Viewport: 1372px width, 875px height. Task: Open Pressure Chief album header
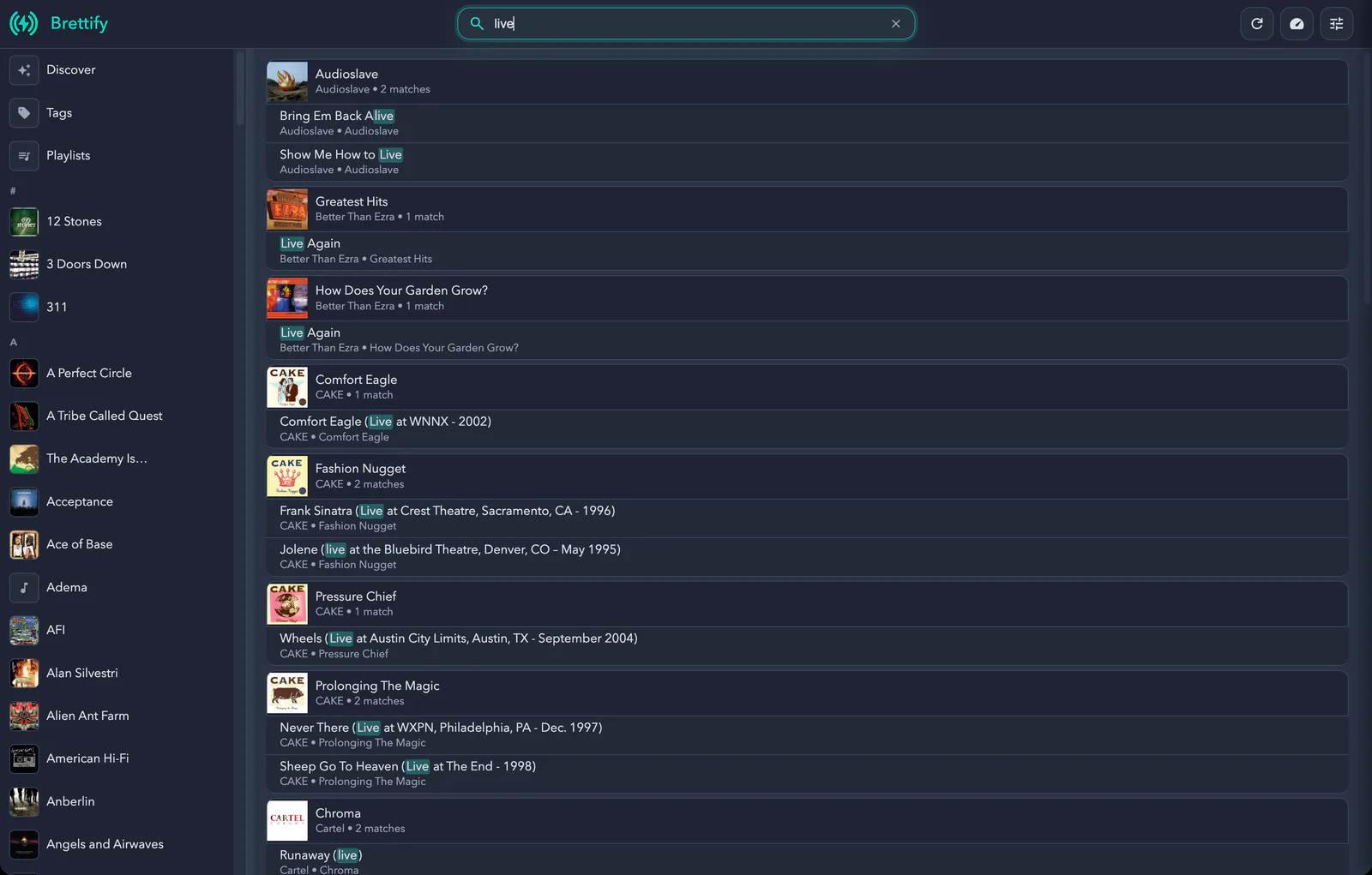pyautogui.click(x=807, y=605)
